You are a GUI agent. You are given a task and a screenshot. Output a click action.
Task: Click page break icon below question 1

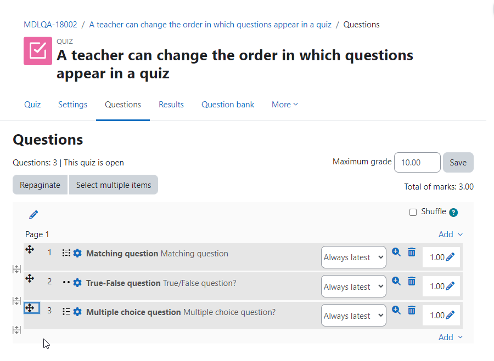coord(16,269)
